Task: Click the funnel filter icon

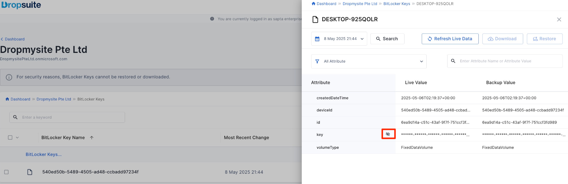Action: (317, 61)
